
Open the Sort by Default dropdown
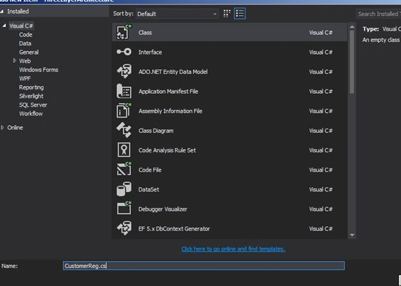[177, 13]
